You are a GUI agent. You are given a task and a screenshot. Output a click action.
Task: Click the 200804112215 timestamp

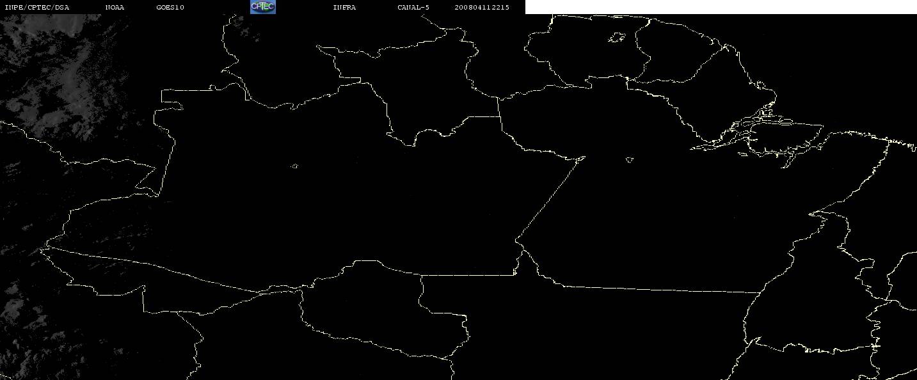(x=482, y=8)
